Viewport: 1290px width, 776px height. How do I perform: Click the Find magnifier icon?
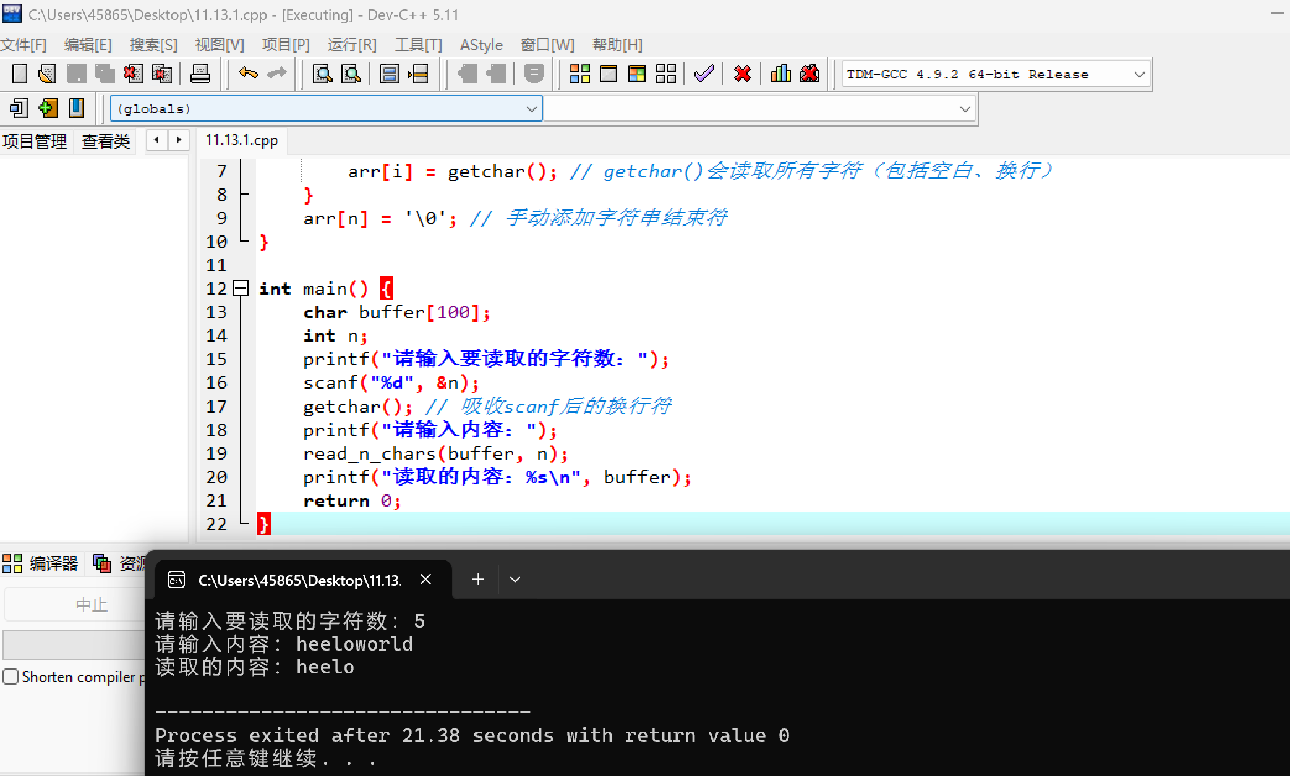322,74
